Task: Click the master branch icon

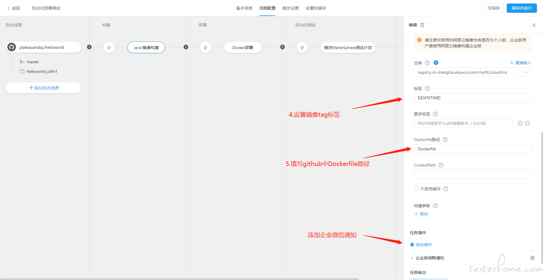Action: [x=22, y=62]
